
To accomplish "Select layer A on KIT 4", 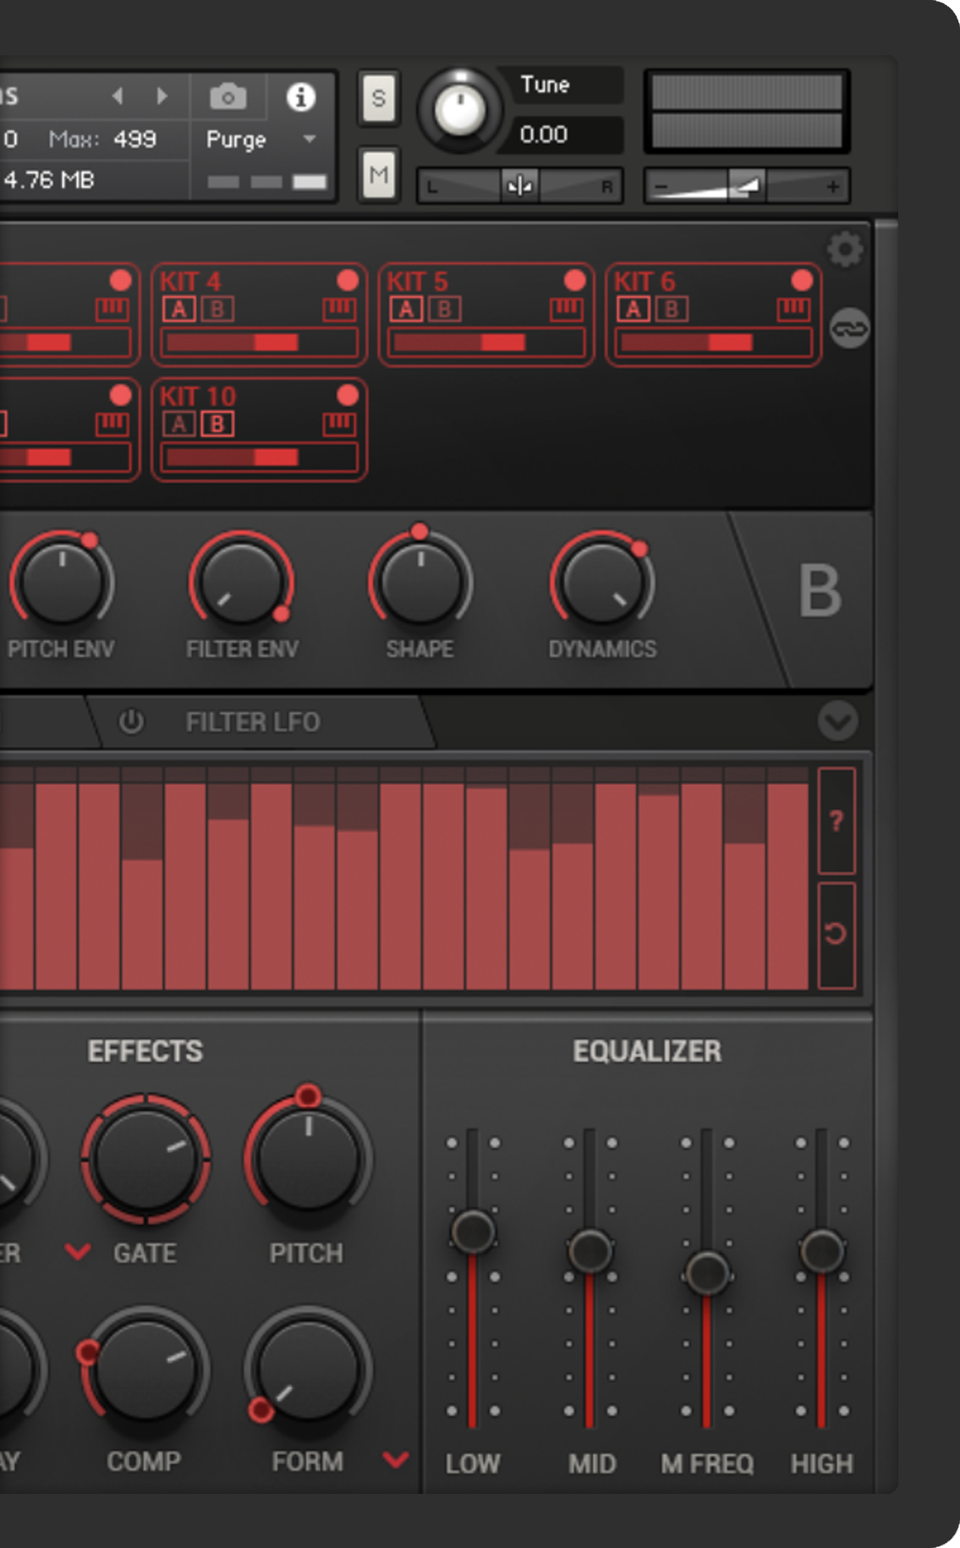I will click(179, 310).
